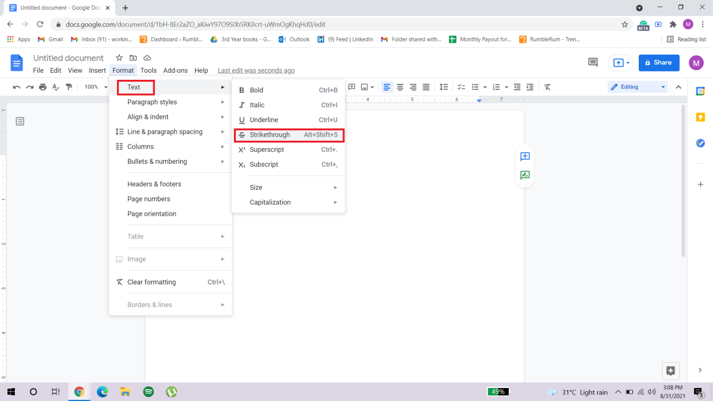
Task: Star the Untitled document
Action: click(x=119, y=58)
